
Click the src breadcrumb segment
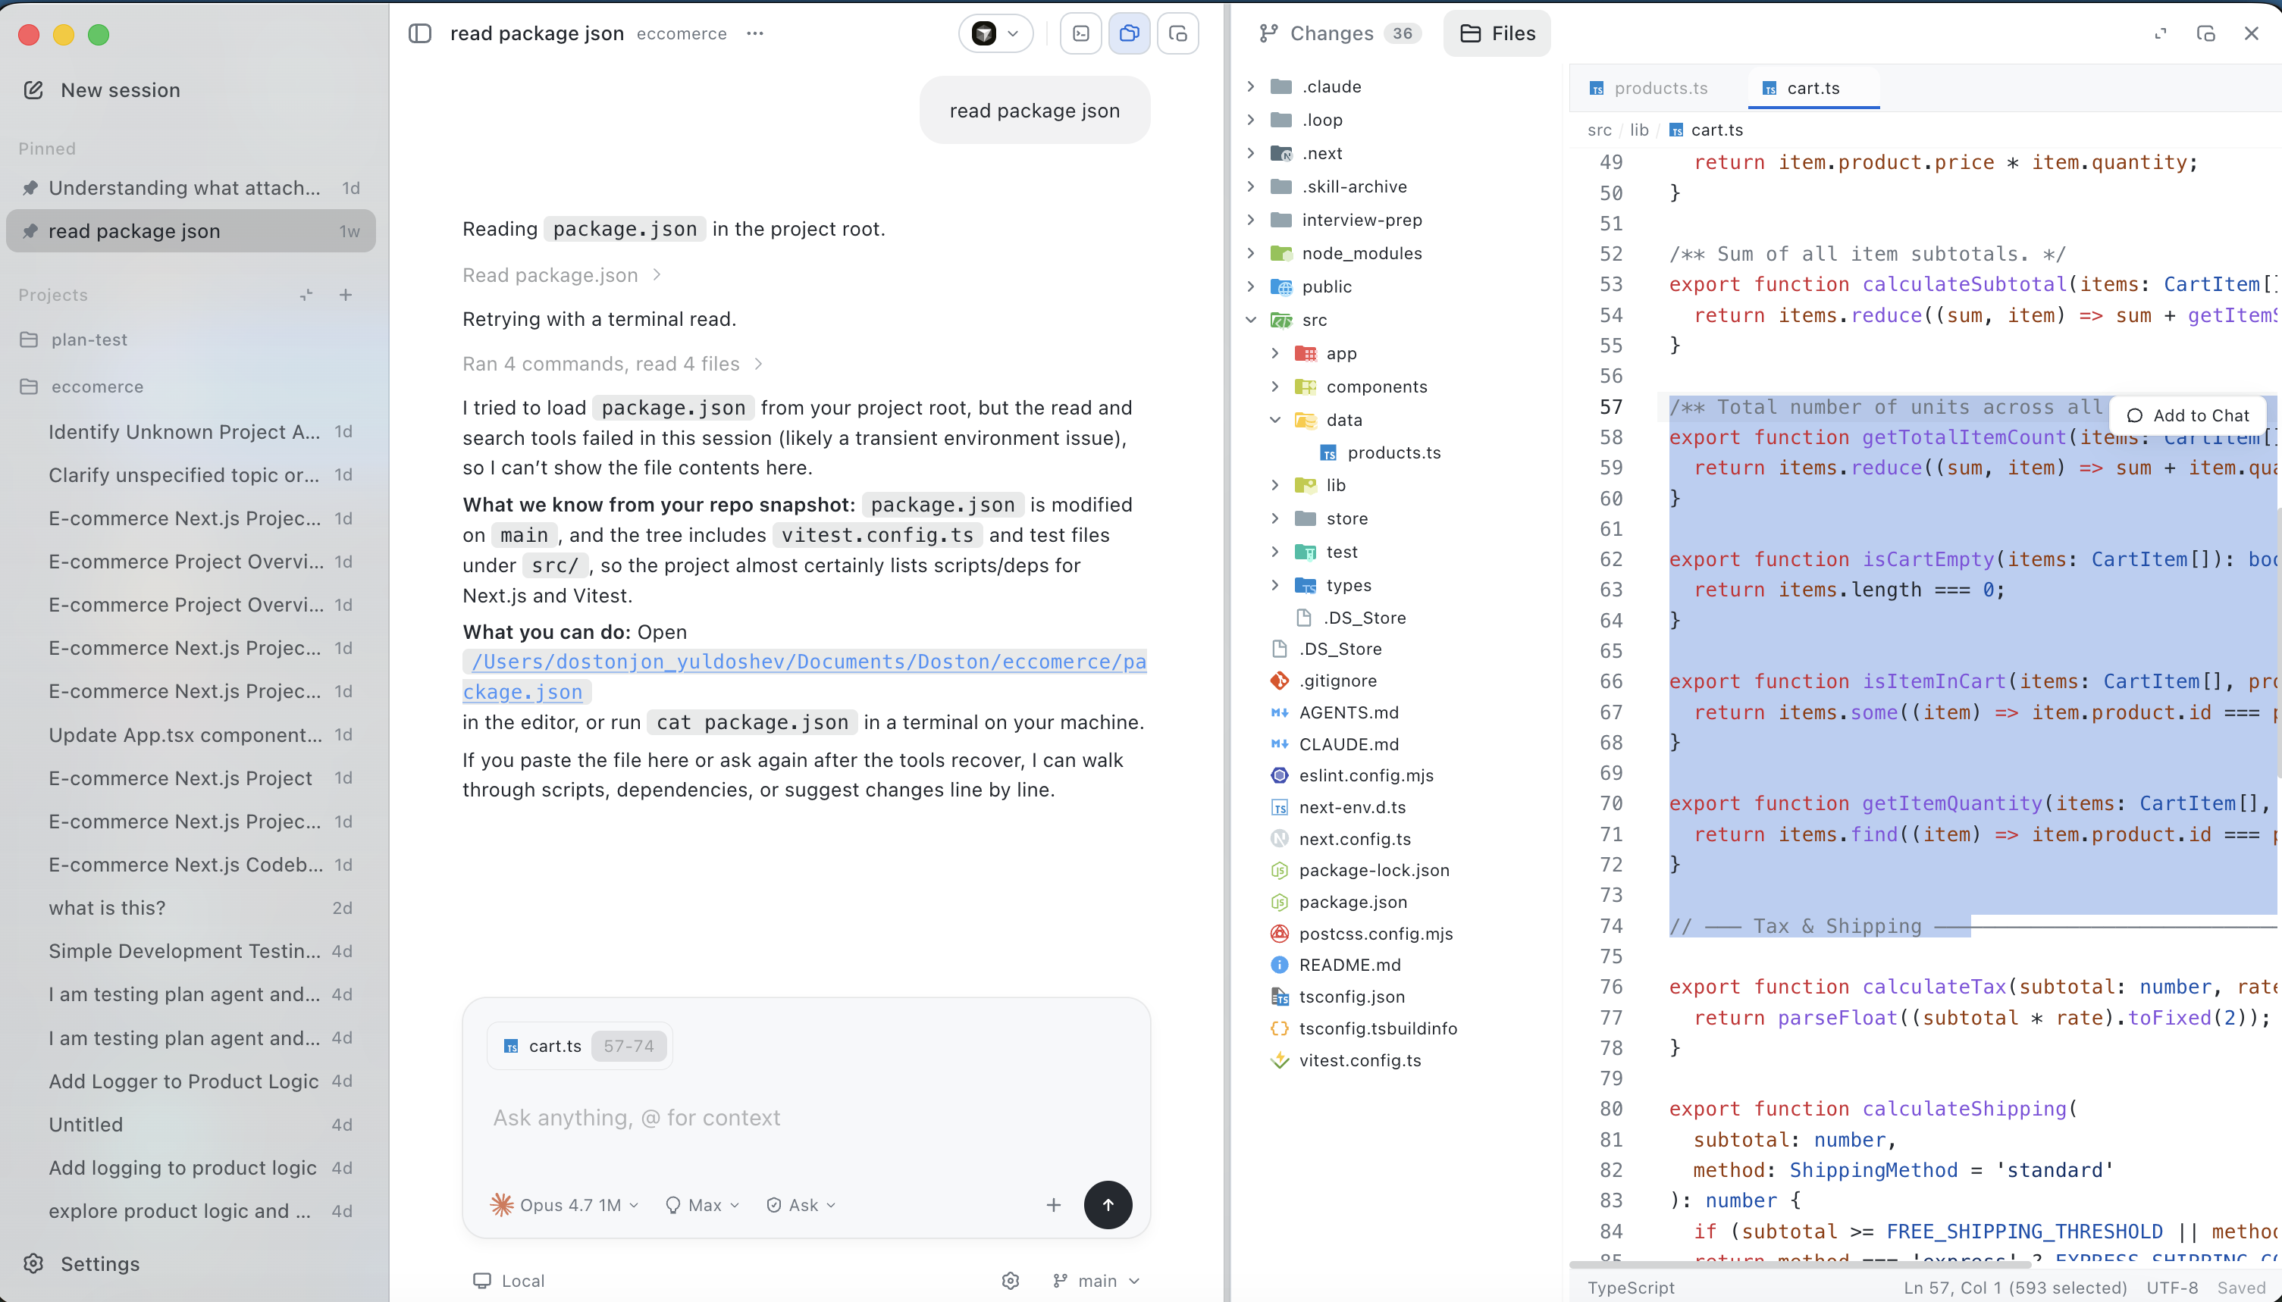pyautogui.click(x=1599, y=130)
